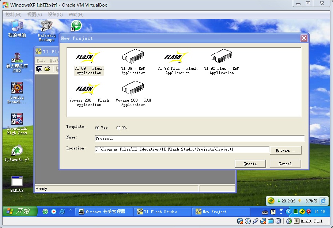Viewport: 333px width, 228px height.
Task: Click the help question mark tray icon
Action: pyautogui.click(x=273, y=212)
